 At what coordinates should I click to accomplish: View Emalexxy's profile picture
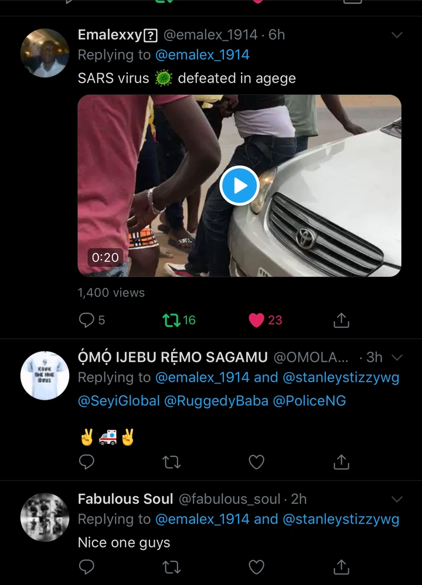[x=45, y=53]
